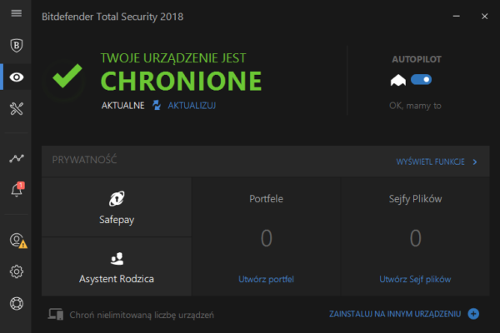This screenshot has height=333, width=500.
Task: Select the Privacy eye icon in the sidebar
Action: point(17,77)
